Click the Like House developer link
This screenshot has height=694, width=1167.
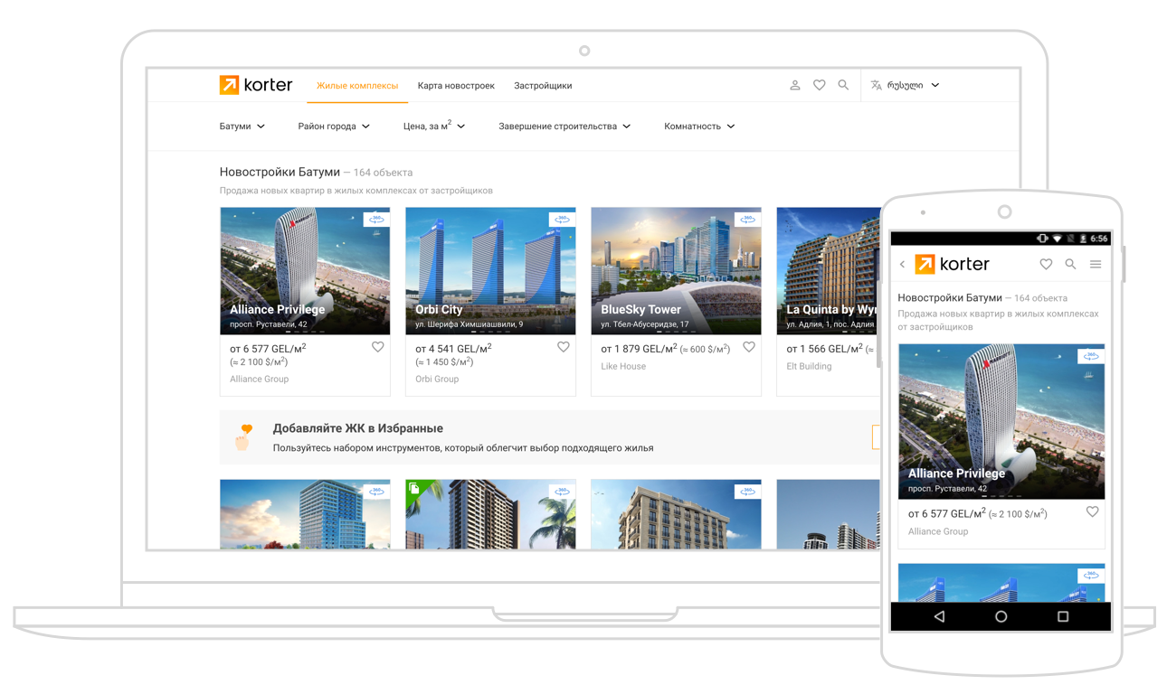click(623, 367)
